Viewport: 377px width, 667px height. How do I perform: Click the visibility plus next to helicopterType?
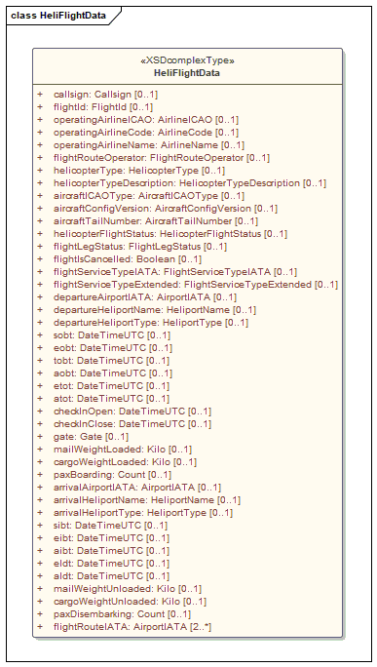click(x=40, y=170)
